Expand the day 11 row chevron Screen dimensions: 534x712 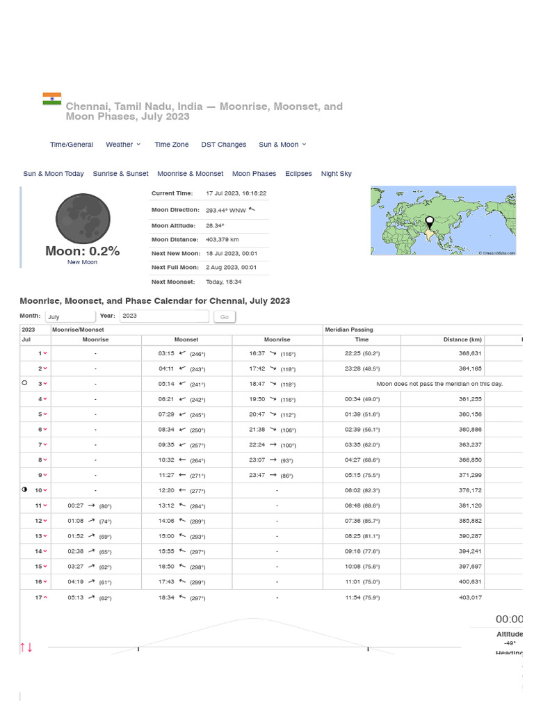[45, 505]
